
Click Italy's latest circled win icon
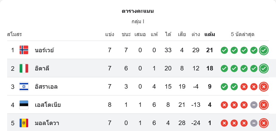click(263, 68)
